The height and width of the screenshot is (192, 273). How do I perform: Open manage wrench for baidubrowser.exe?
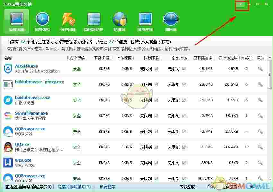[260, 100]
